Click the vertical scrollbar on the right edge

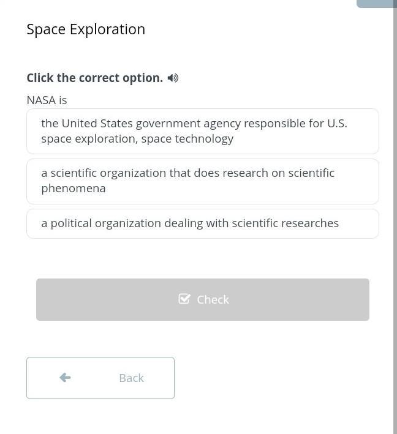click(395, 220)
